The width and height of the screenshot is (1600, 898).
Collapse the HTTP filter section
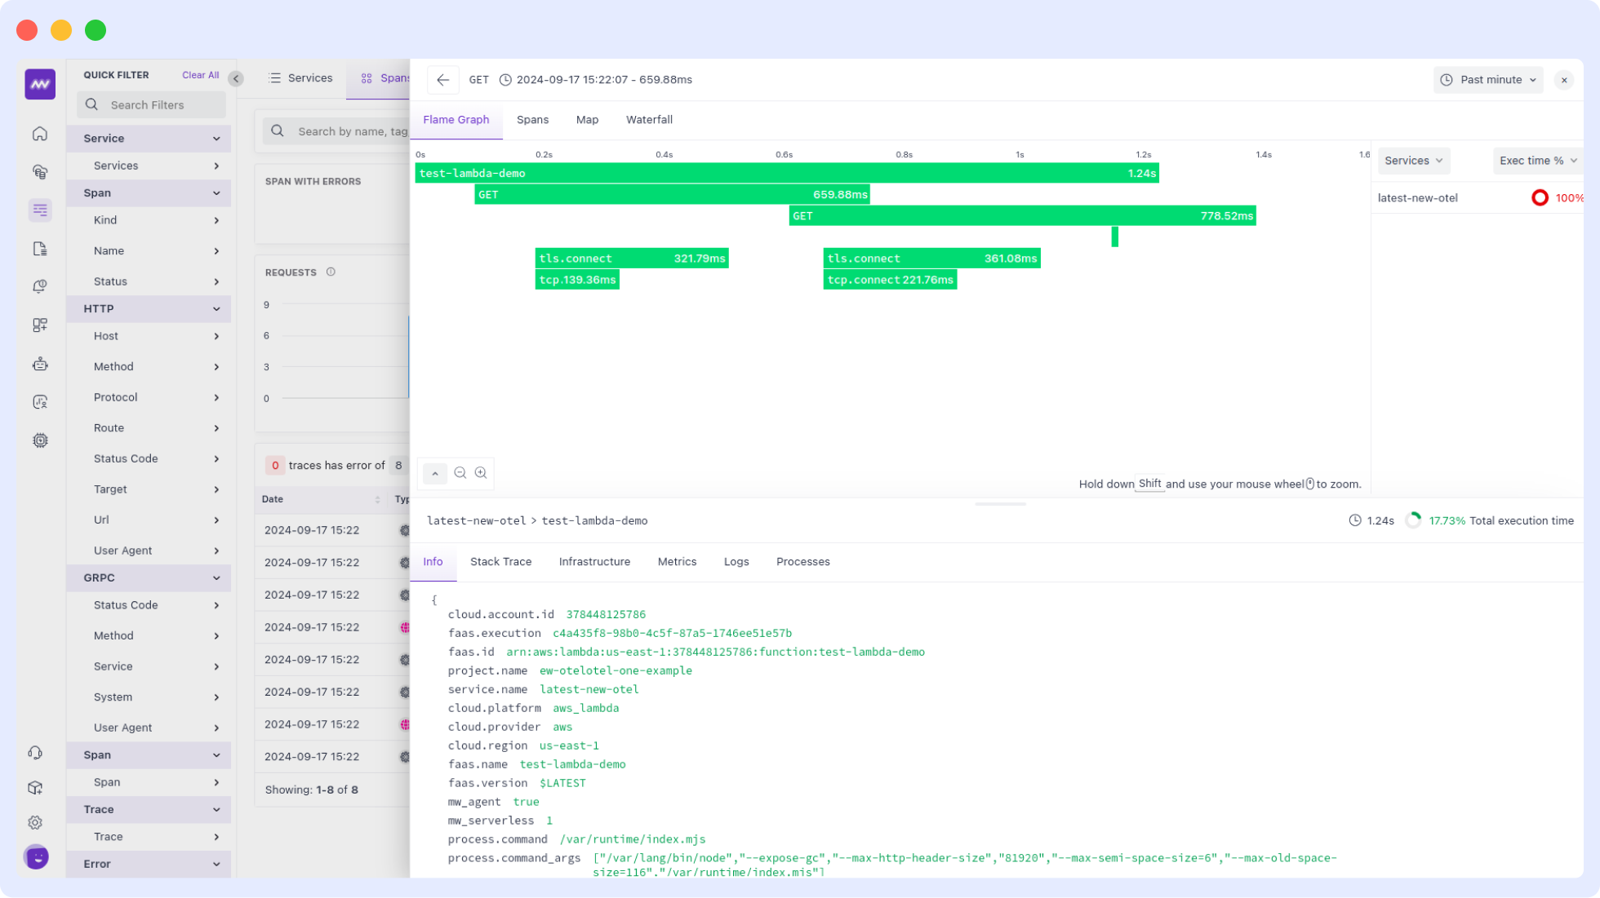click(x=148, y=308)
